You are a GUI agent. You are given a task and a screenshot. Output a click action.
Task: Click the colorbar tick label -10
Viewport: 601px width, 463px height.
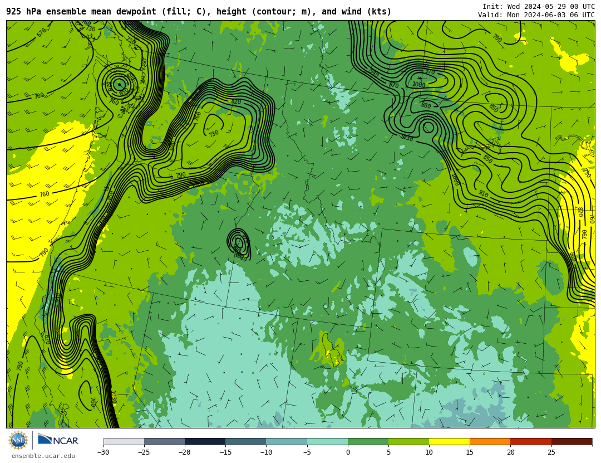(266, 452)
